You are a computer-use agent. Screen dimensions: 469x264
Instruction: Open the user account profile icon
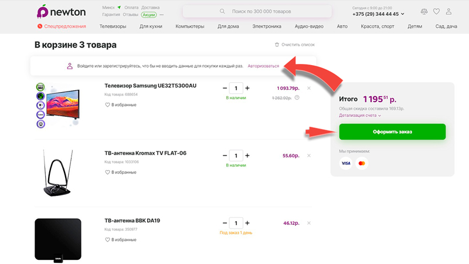(448, 11)
